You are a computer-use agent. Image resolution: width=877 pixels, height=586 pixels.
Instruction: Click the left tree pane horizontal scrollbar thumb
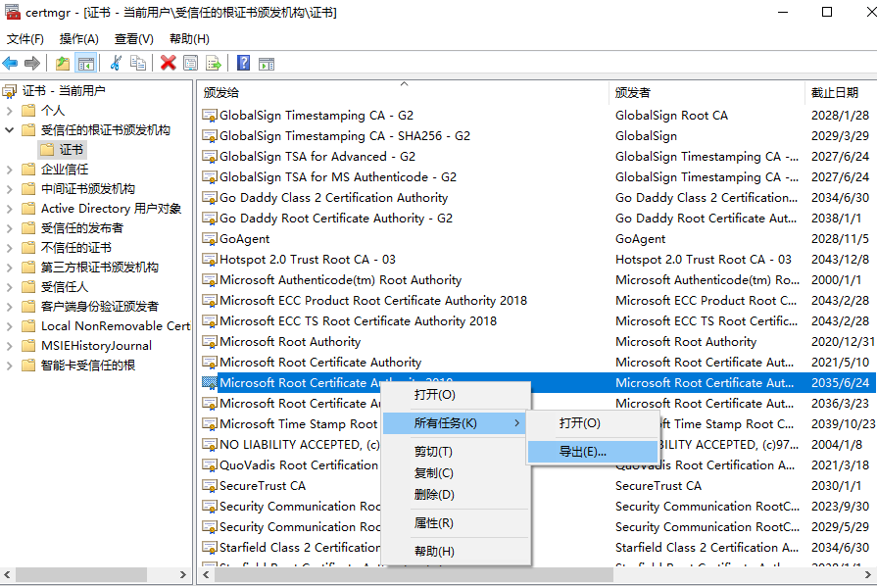tap(81, 574)
